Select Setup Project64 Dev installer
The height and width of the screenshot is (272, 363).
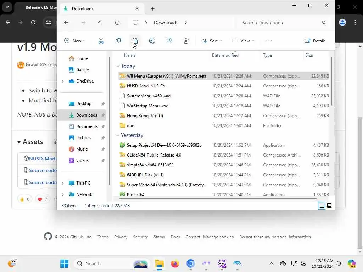pos(223,145)
